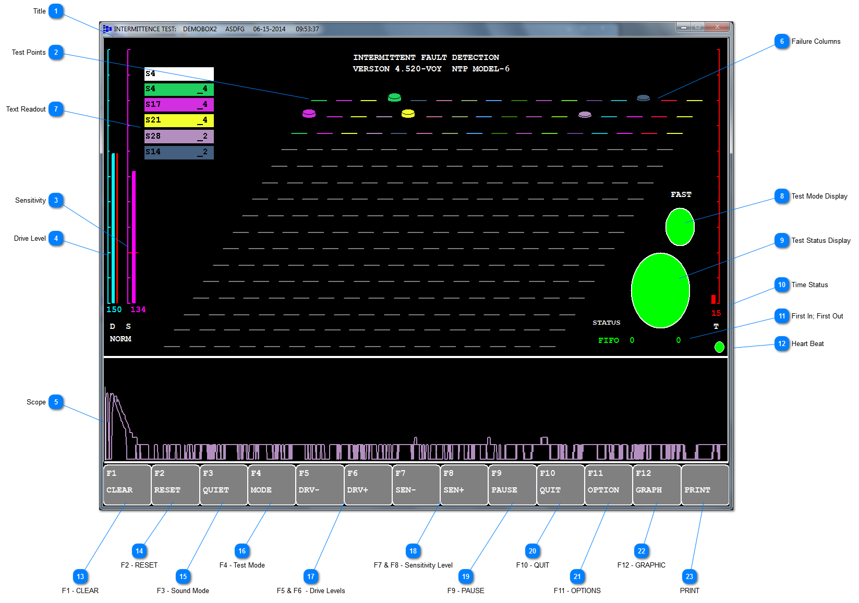Viewport: 859px width, 603px height.
Task: Click the dark blue test point disc
Action: click(x=643, y=98)
